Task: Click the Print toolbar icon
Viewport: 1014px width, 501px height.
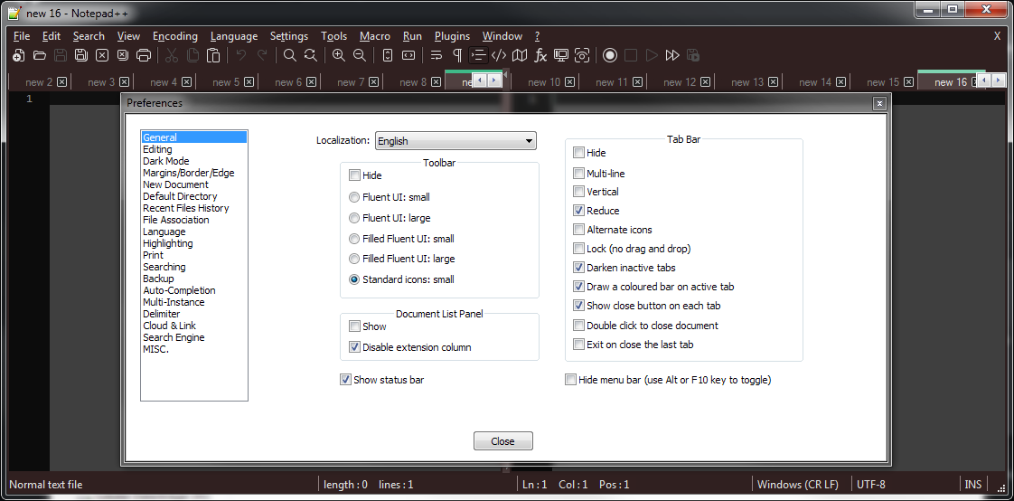Action: [143, 55]
